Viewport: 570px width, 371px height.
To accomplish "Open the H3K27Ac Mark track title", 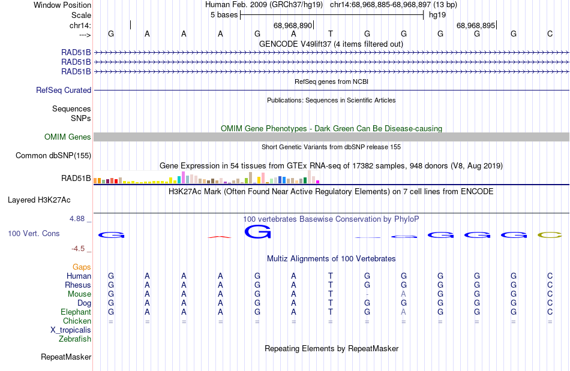I will pyautogui.click(x=331, y=191).
